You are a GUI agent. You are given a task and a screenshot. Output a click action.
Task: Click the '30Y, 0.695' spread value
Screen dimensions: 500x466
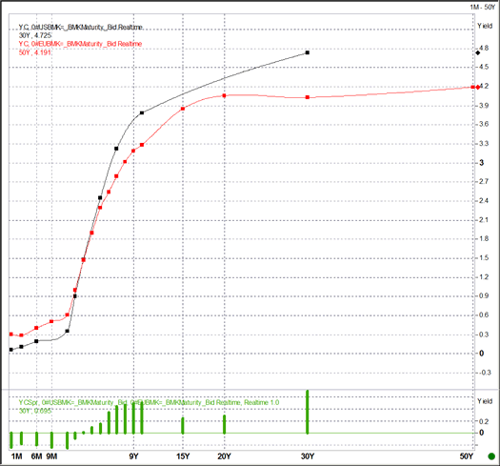[34, 411]
